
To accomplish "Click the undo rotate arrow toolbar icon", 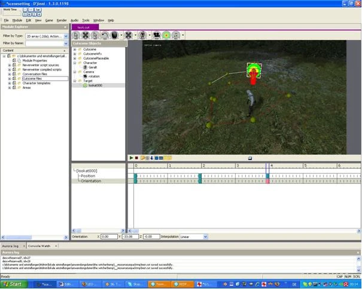I will (105, 35).
